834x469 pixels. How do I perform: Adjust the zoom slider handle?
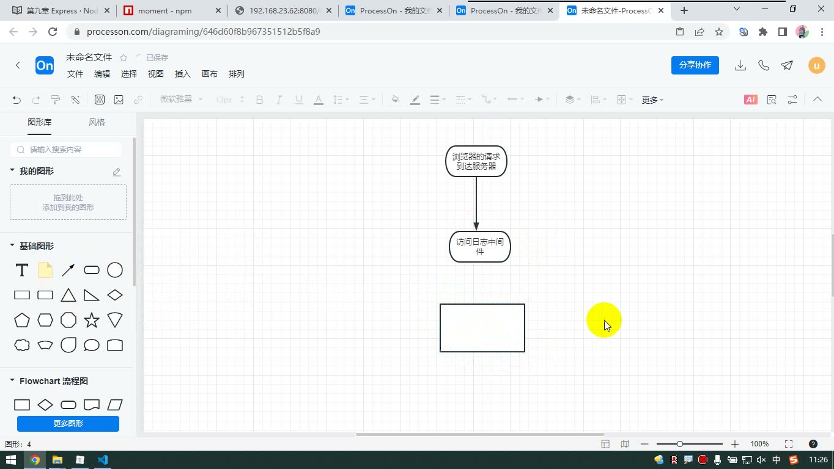[x=679, y=444]
